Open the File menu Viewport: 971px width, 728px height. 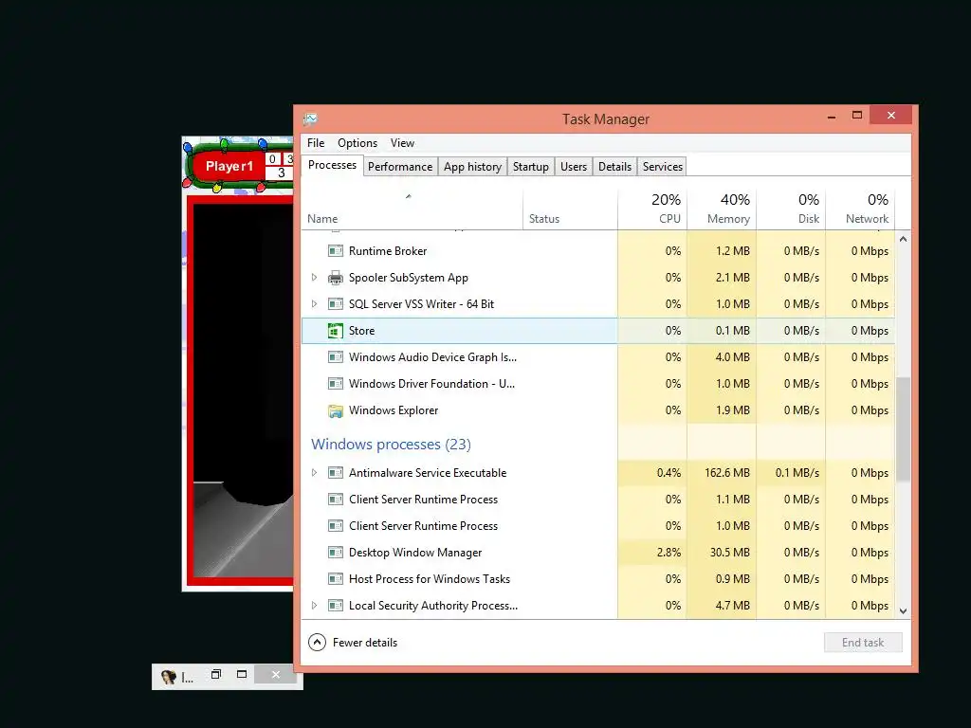click(x=316, y=143)
